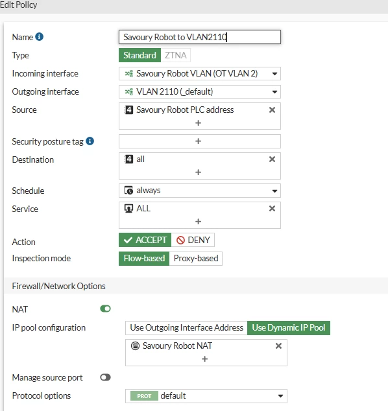Set Action to DENY

point(193,240)
